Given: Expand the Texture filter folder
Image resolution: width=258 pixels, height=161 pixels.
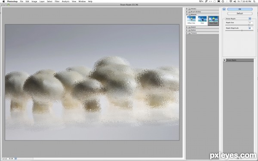Looking at the screenshot, I should [x=187, y=33].
